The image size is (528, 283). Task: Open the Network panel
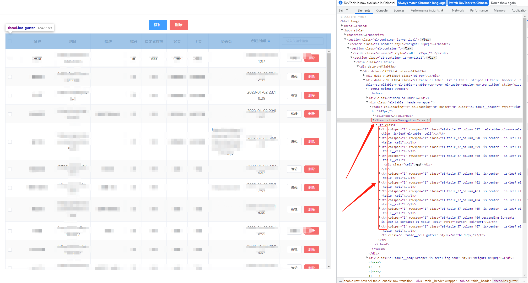coord(458,10)
